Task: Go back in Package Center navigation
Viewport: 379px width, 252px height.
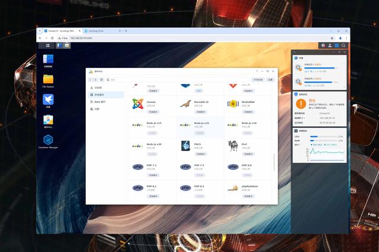Action: pyautogui.click(x=91, y=80)
